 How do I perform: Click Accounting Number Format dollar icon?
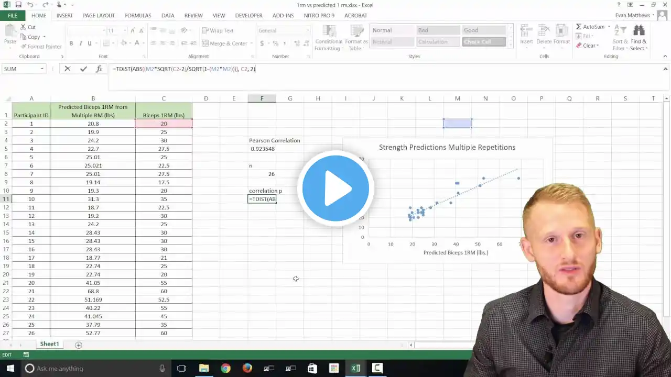point(262,43)
